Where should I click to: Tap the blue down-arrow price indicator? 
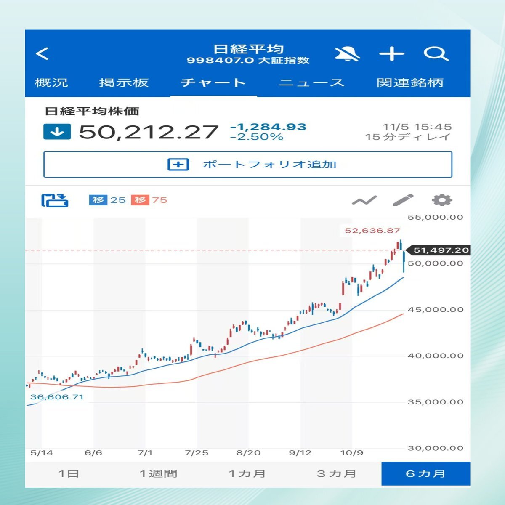[x=57, y=132]
